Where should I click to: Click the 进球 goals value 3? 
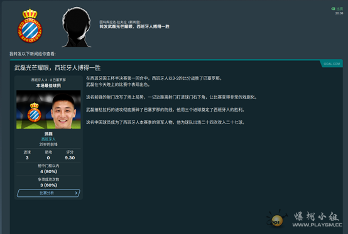click(27, 157)
